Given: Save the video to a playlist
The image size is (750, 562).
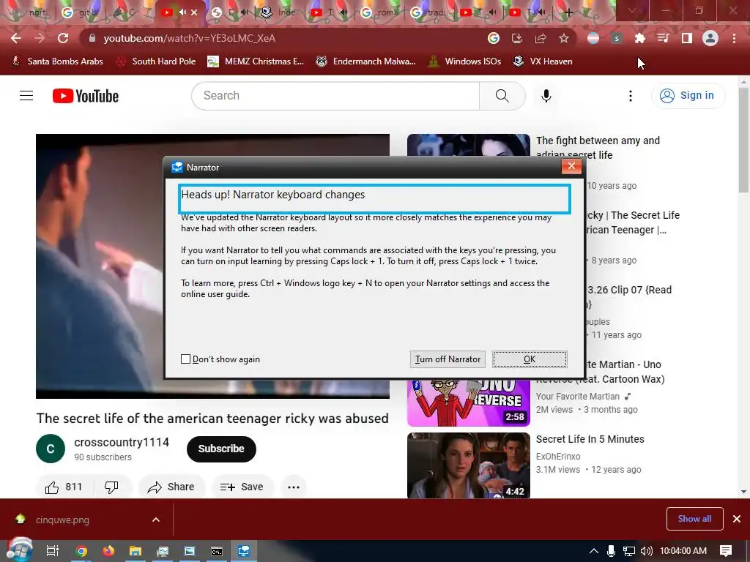Looking at the screenshot, I should pyautogui.click(x=242, y=487).
